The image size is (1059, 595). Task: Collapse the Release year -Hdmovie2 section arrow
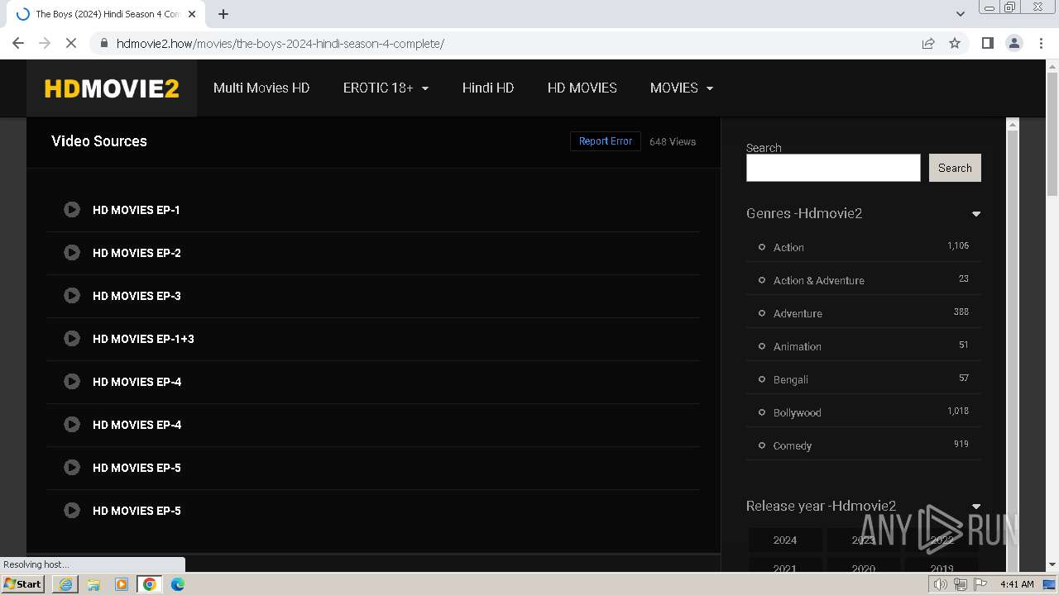point(976,507)
